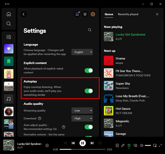Show lyrics with the microphone icon
165x154 pixels.
pyautogui.click(x=123, y=146)
